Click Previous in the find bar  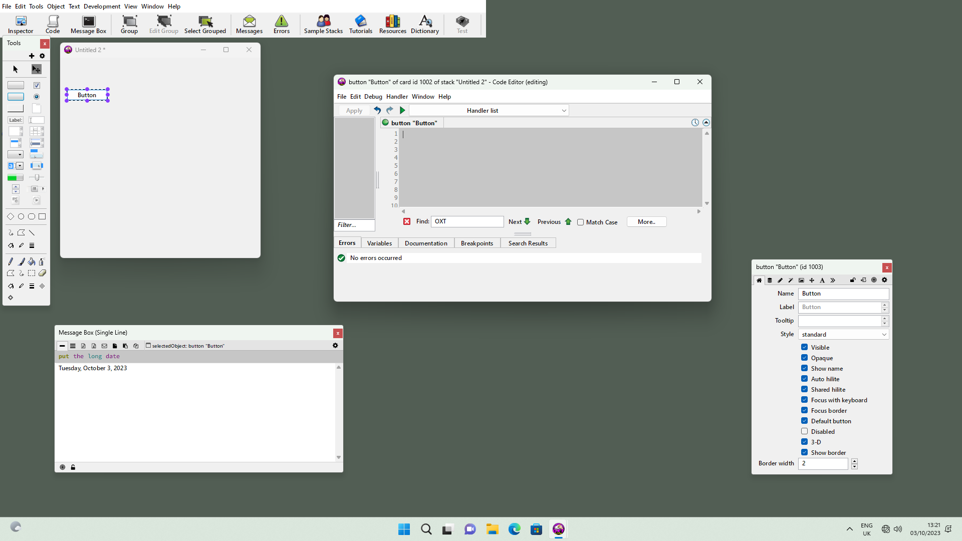click(554, 221)
